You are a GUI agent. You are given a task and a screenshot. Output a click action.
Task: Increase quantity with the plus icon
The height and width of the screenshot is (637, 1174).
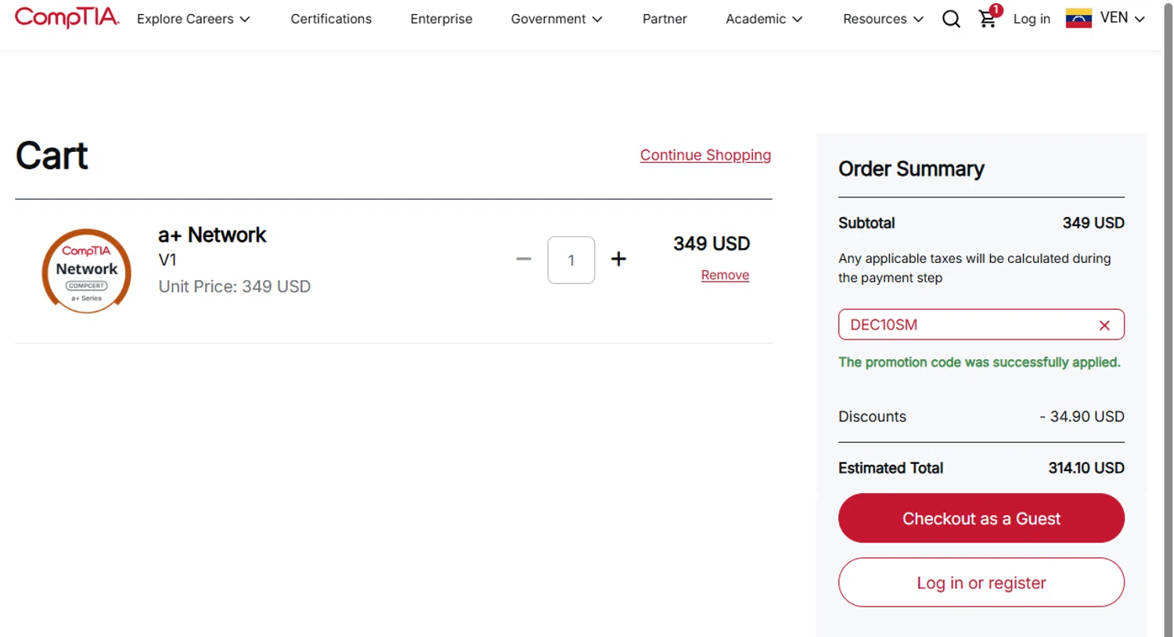[x=618, y=259]
